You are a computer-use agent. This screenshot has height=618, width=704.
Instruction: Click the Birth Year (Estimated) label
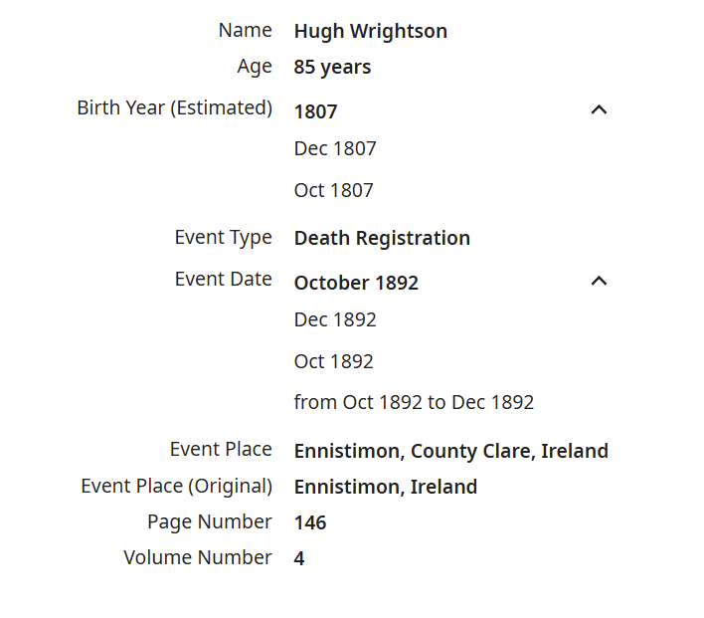(x=175, y=108)
